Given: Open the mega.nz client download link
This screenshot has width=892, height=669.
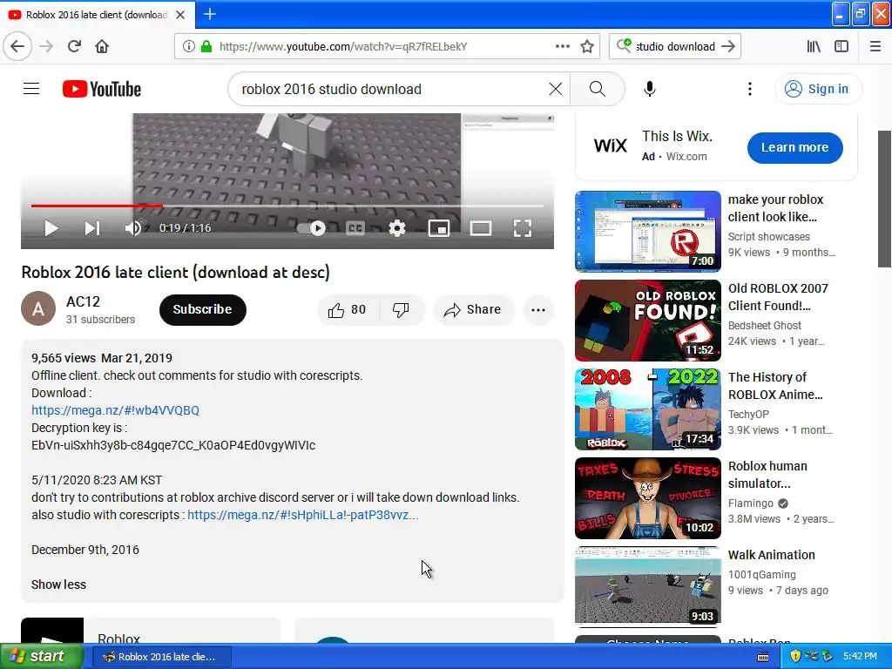Looking at the screenshot, I should coord(116,410).
